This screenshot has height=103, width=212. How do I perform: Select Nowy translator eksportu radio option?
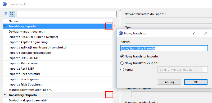tap(122, 63)
